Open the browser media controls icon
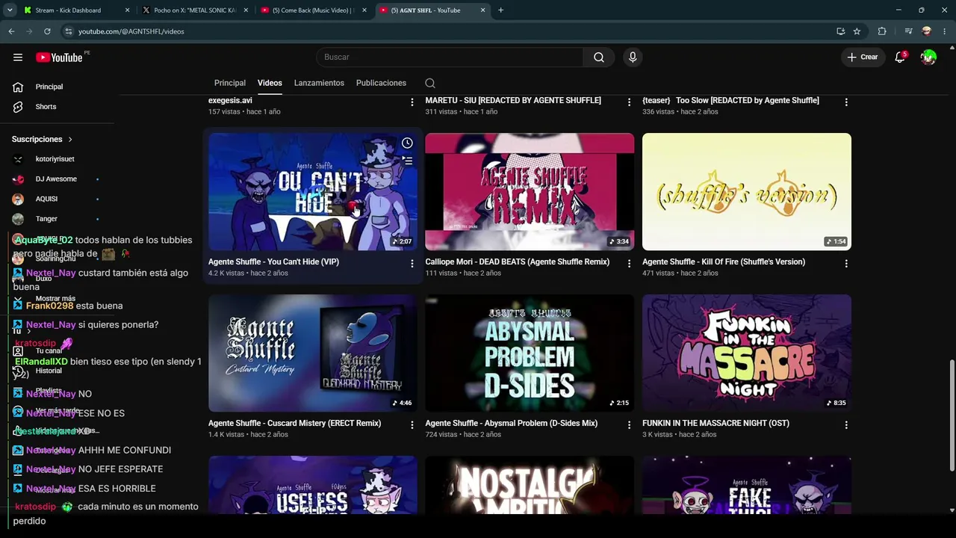Image resolution: width=956 pixels, height=538 pixels. 908,31
